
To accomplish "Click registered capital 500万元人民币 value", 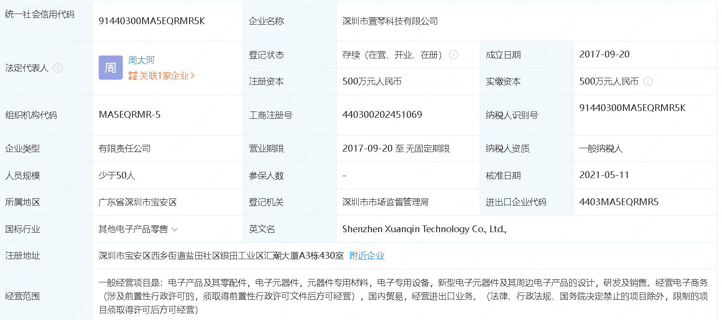I will [x=372, y=82].
